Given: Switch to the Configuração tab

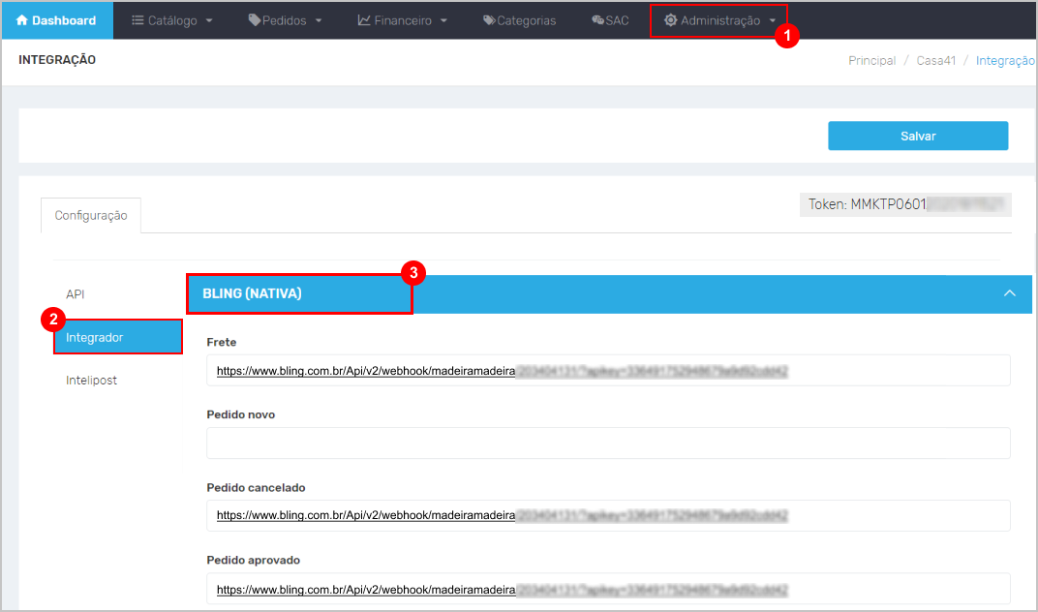Looking at the screenshot, I should (x=91, y=215).
